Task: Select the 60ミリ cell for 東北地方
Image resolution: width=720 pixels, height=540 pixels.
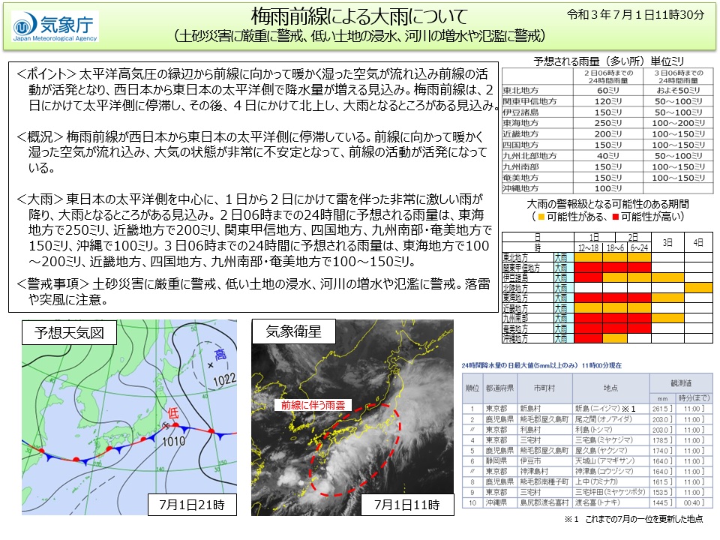Action: point(608,91)
